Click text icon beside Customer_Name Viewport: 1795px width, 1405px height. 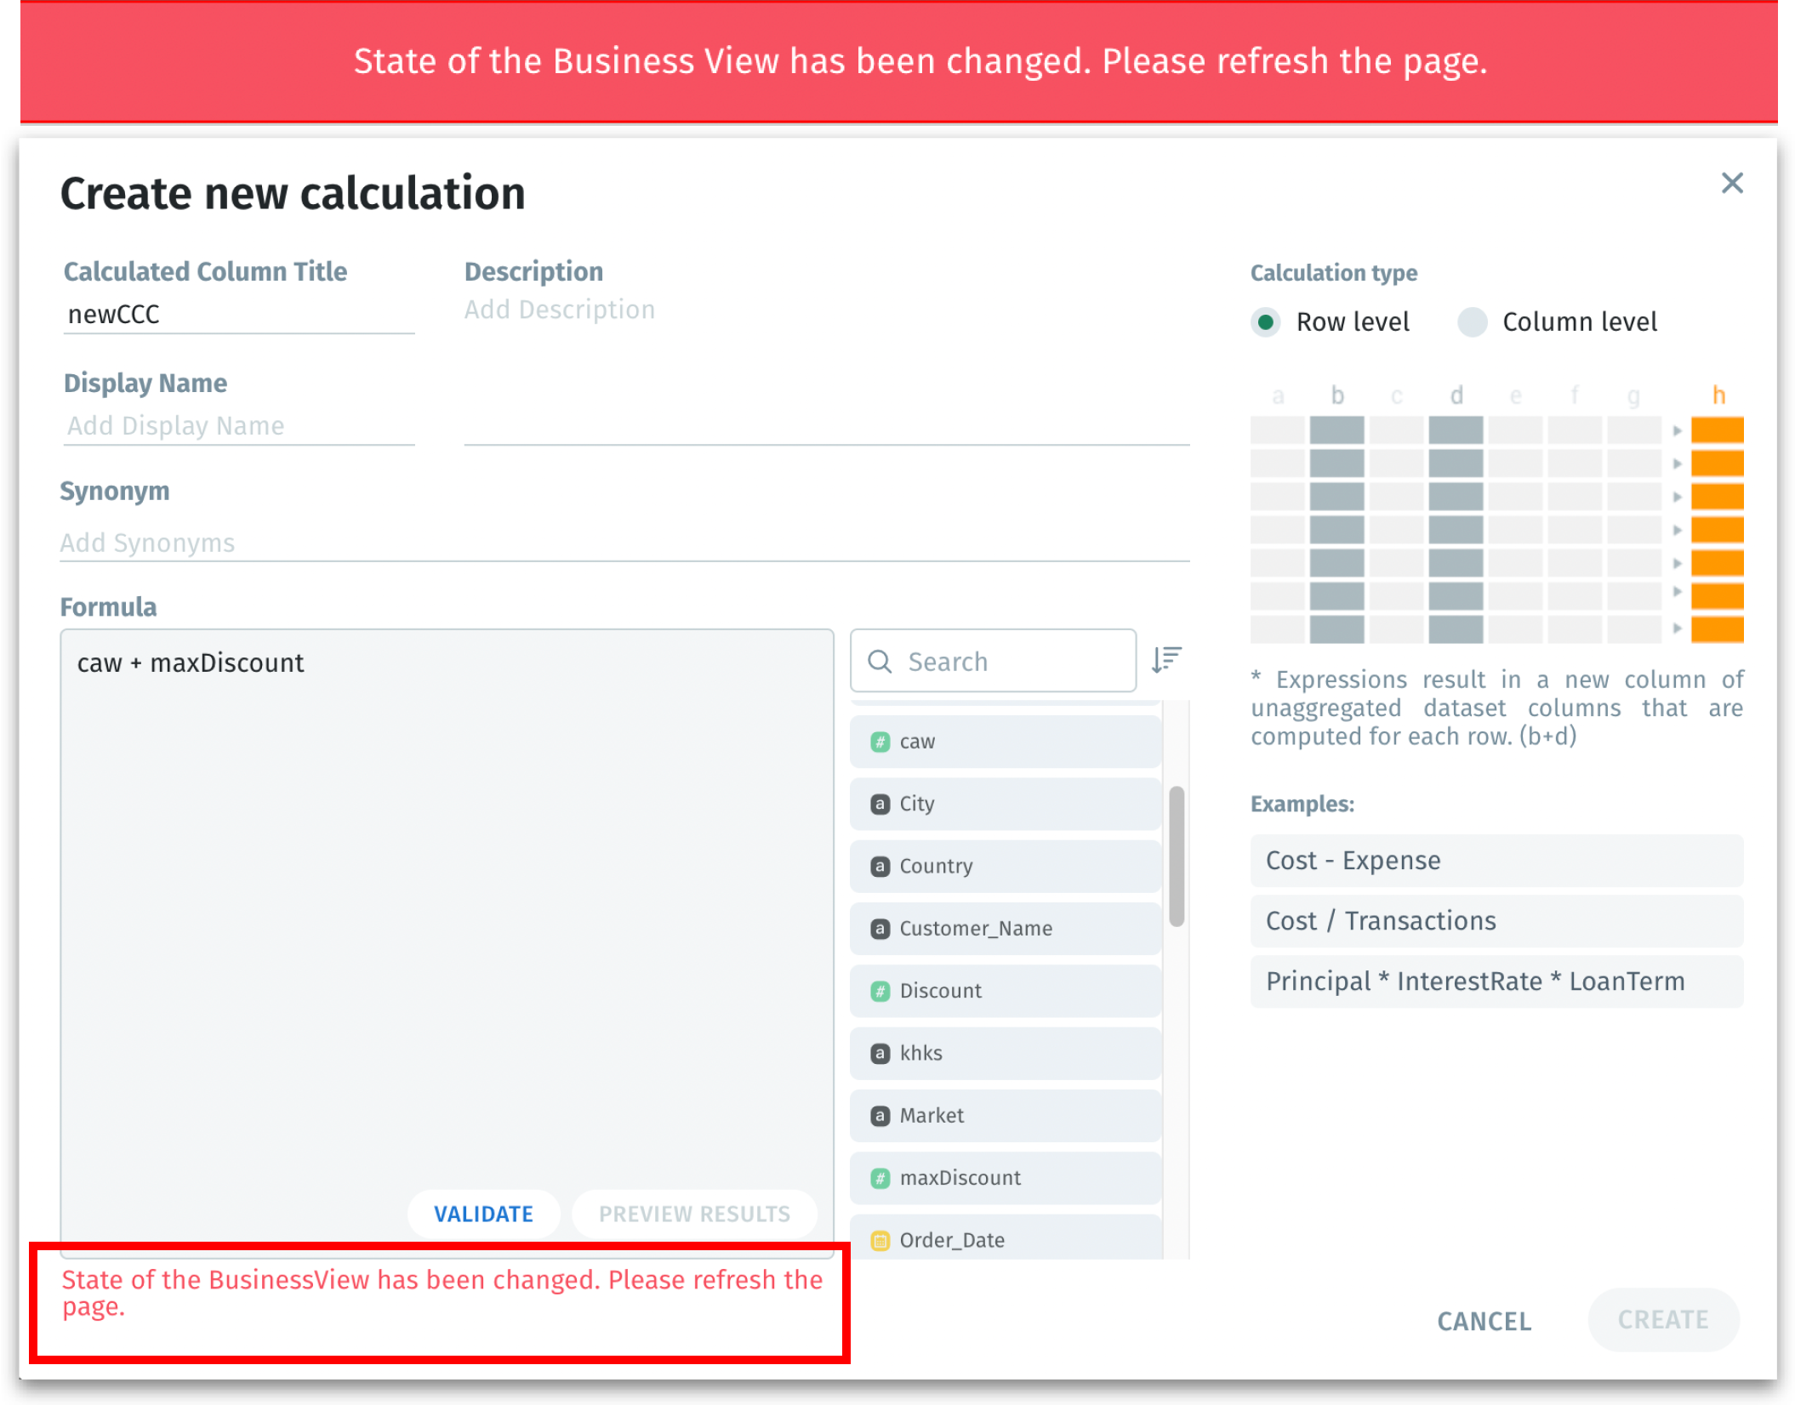click(x=880, y=929)
